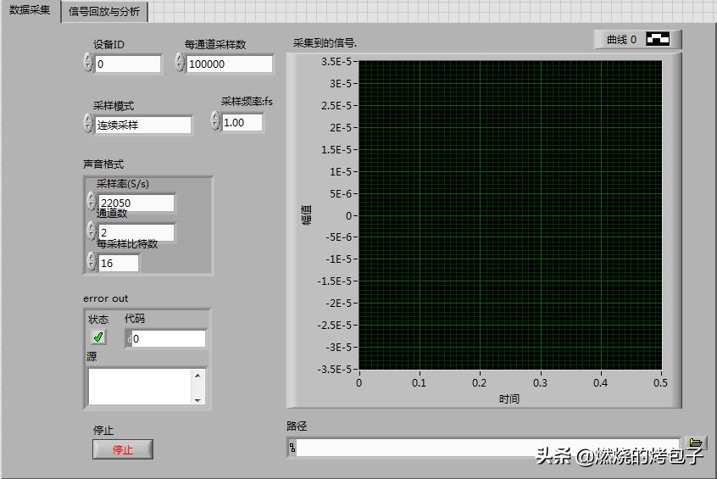717x479 pixels.
Task: Click the 声音格式 cluster label
Action: 103,164
